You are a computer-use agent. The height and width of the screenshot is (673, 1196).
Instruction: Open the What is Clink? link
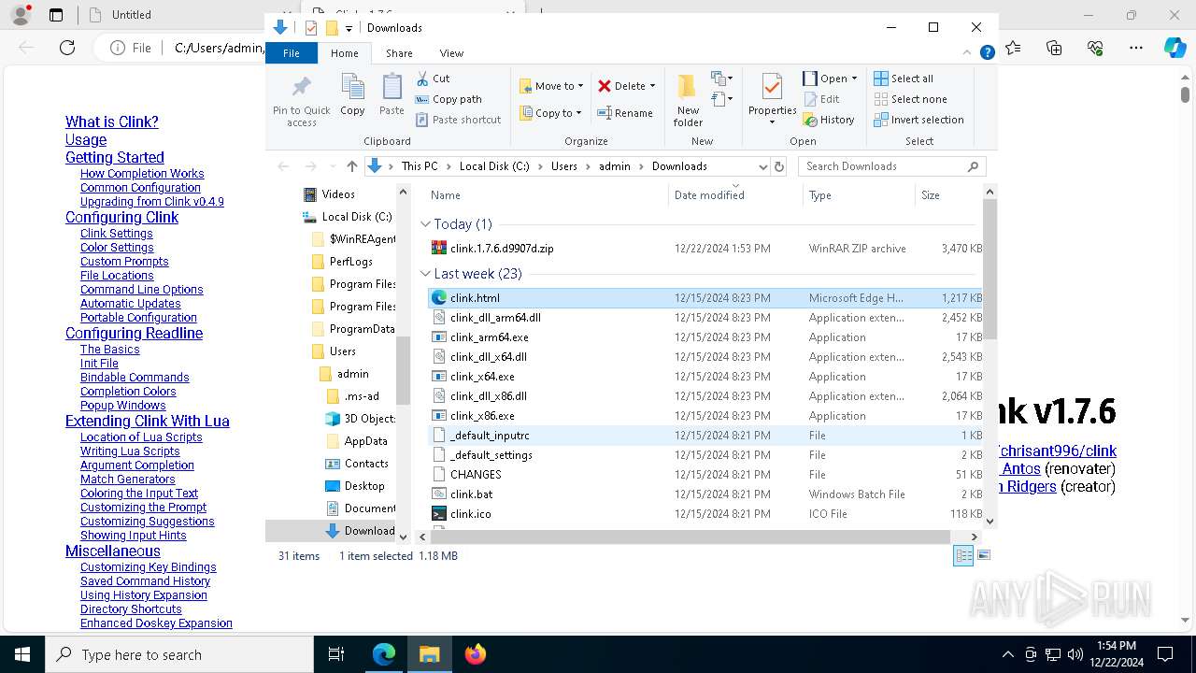[111, 122]
